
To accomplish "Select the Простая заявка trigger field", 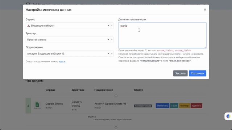I will tap(70, 40).
